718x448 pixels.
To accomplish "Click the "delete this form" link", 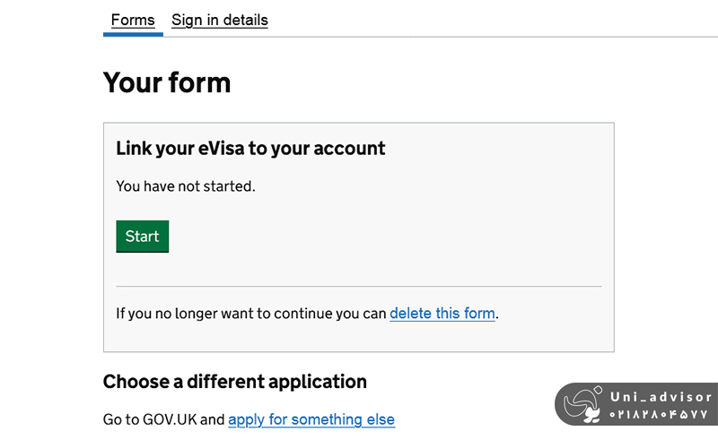I will pos(442,314).
